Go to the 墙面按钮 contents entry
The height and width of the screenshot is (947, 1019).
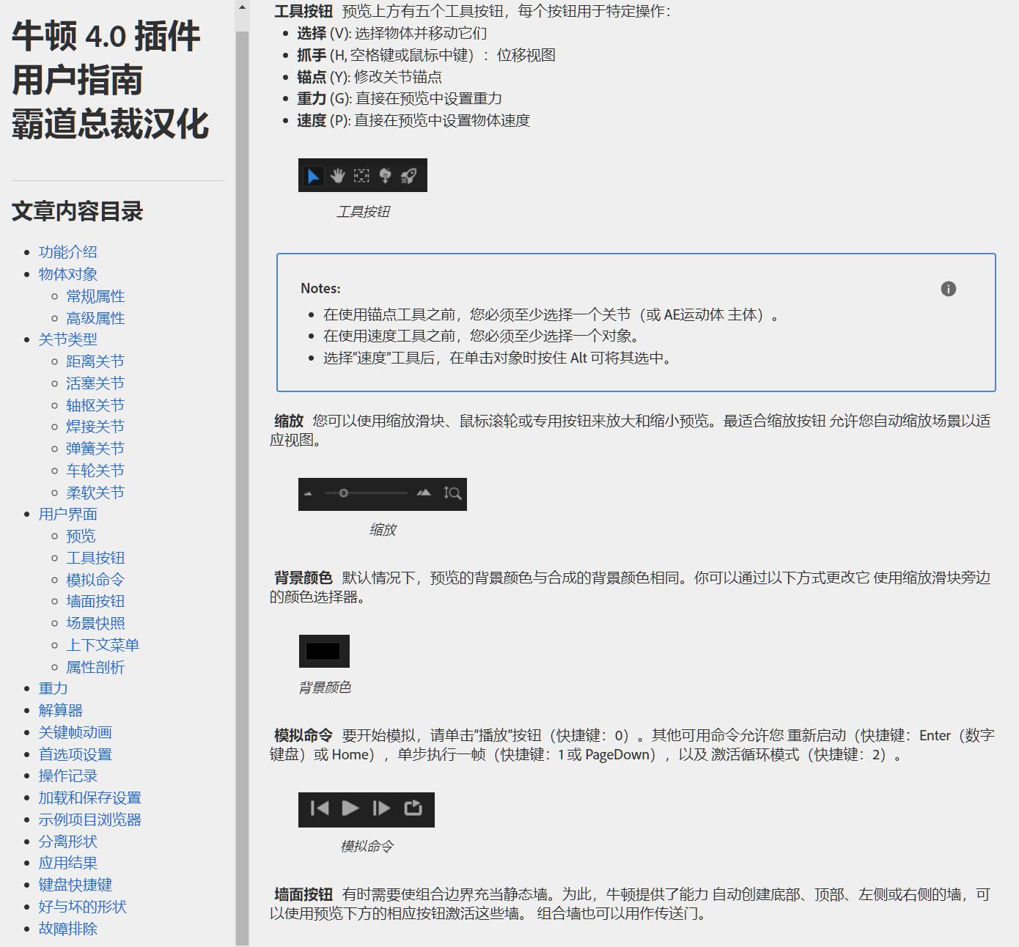click(x=95, y=601)
